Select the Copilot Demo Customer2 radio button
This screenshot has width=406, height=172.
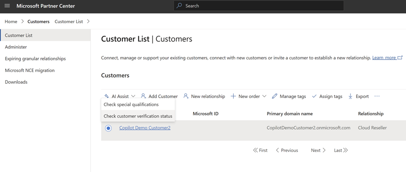(x=108, y=128)
